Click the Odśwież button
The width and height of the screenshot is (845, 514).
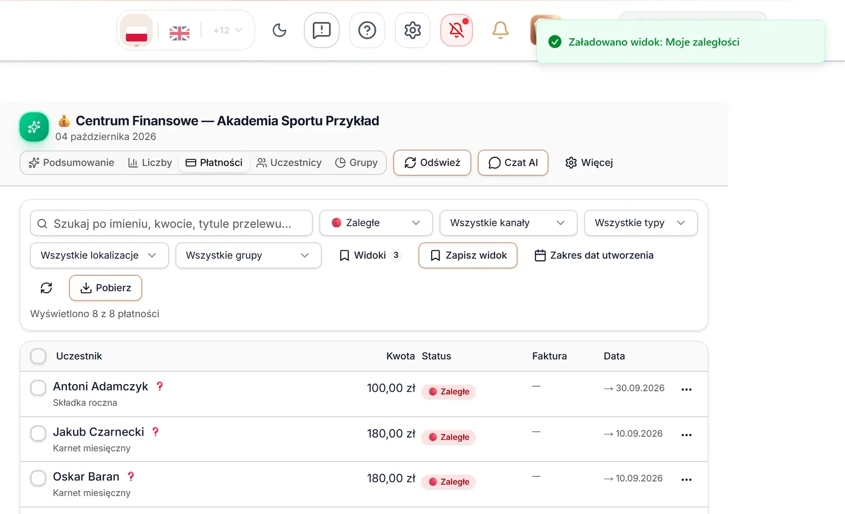pos(432,163)
